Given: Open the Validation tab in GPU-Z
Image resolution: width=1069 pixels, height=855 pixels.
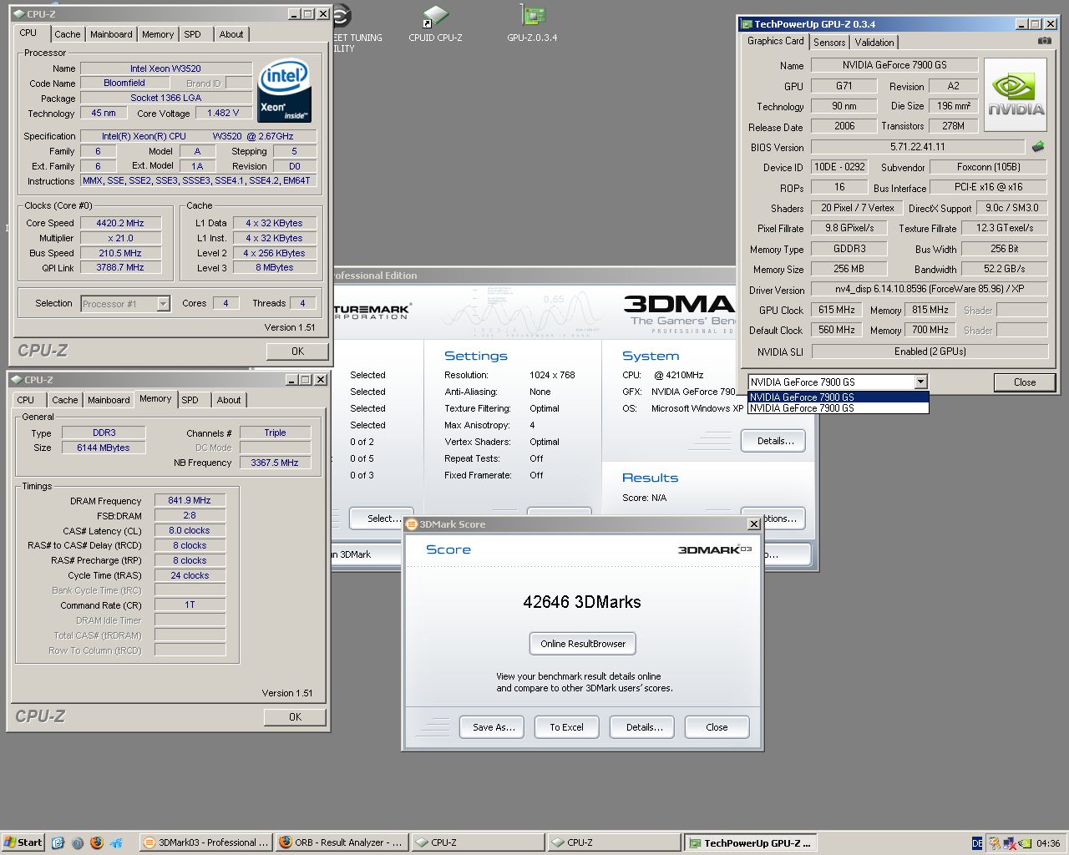Looking at the screenshot, I should pos(874,43).
